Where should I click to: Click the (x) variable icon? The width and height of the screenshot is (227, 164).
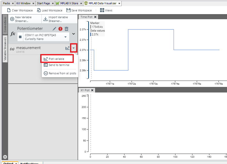tap(12, 49)
